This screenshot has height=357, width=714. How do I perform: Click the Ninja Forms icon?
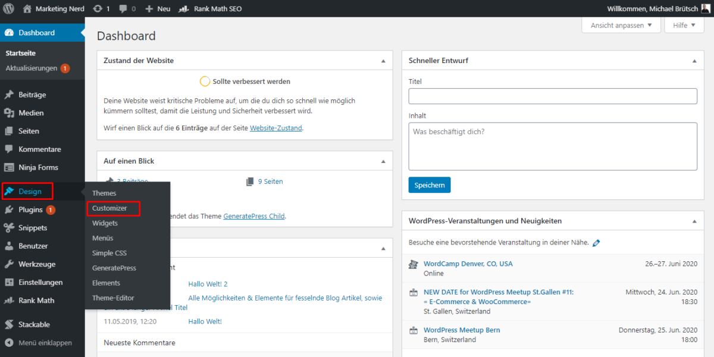click(x=9, y=167)
